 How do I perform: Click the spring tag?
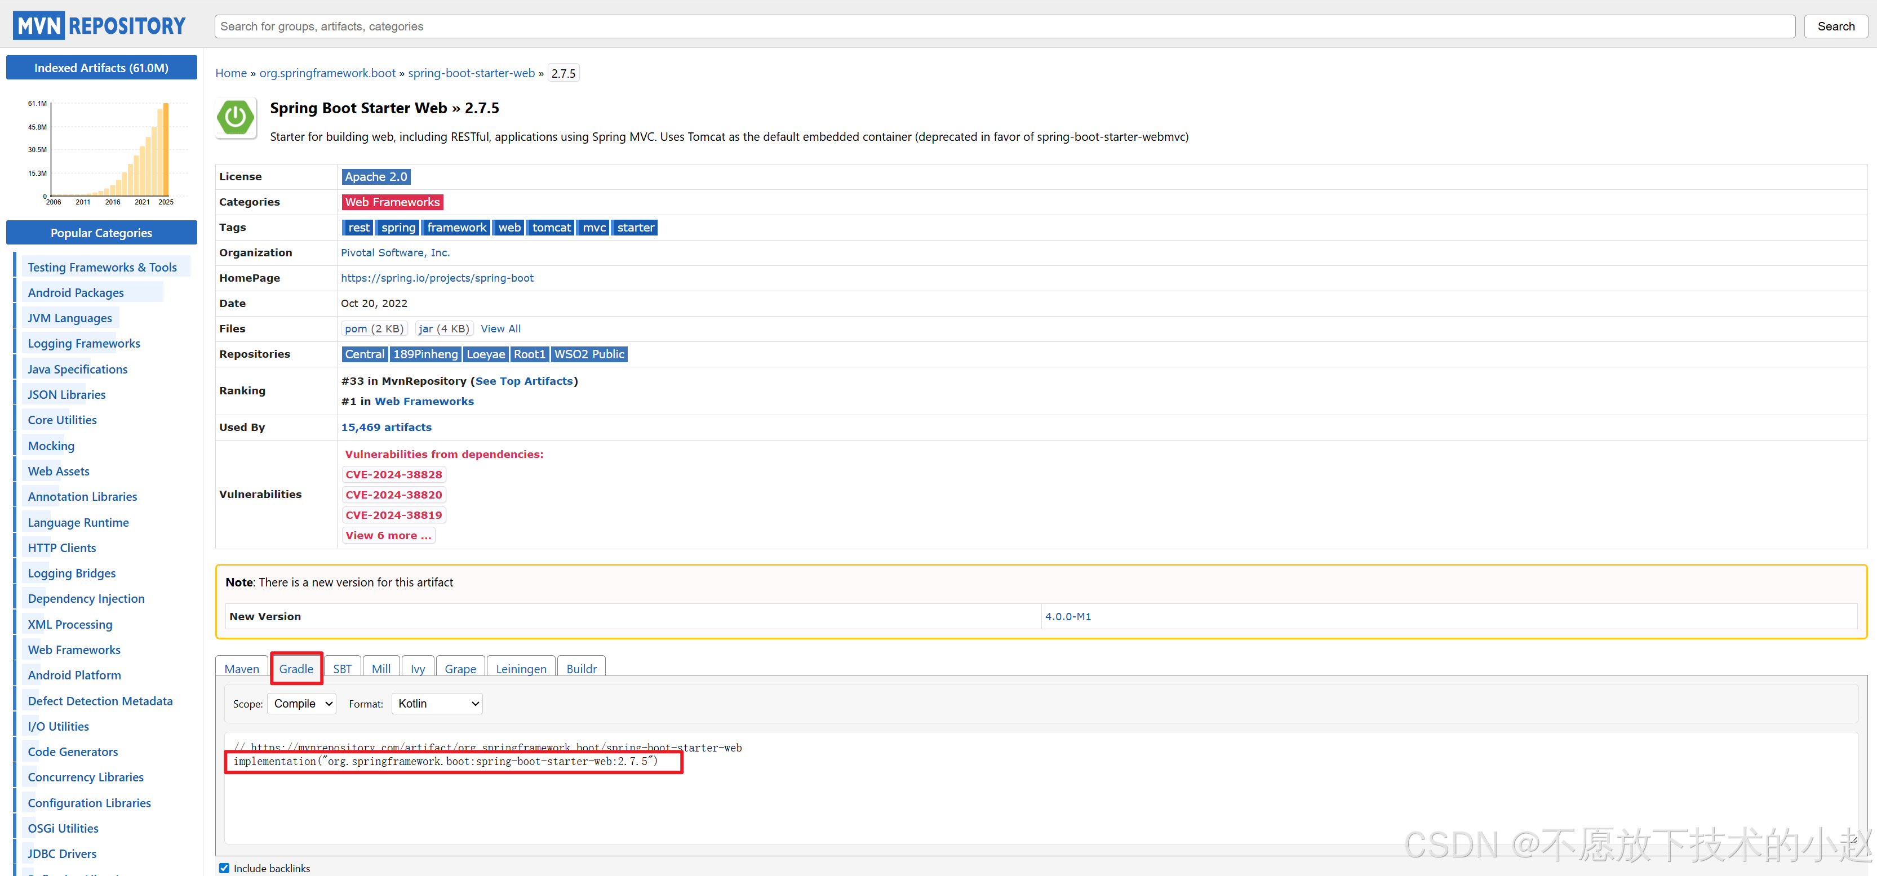pos(398,227)
